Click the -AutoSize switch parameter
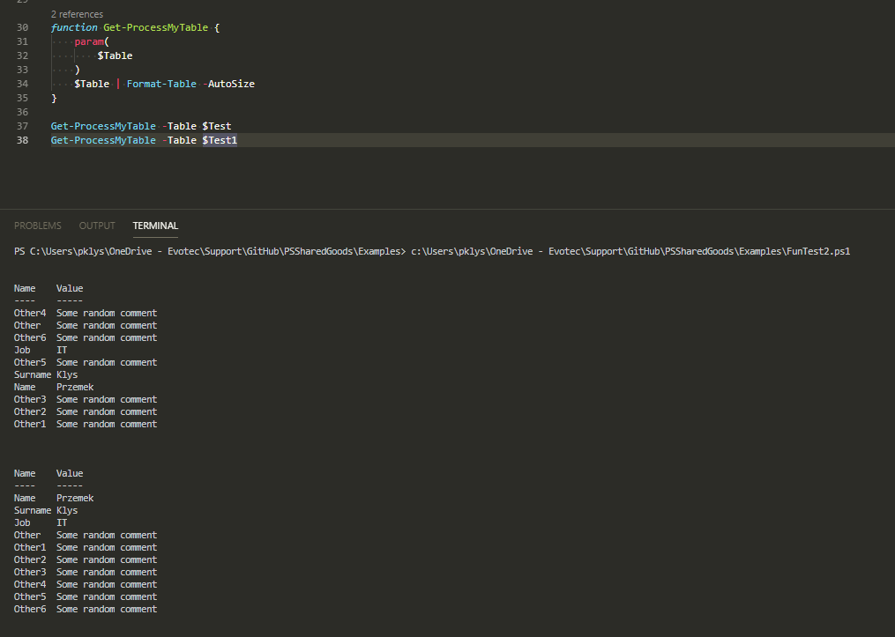This screenshot has height=637, width=895. click(231, 84)
